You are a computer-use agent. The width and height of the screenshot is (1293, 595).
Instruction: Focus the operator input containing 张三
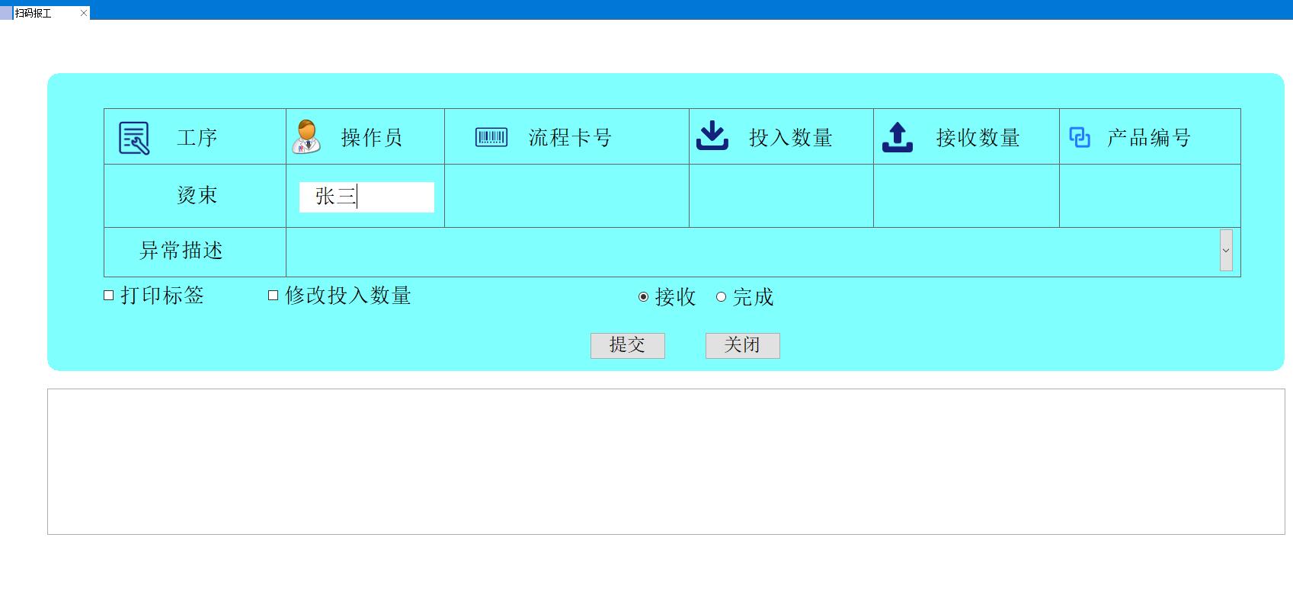pos(366,197)
